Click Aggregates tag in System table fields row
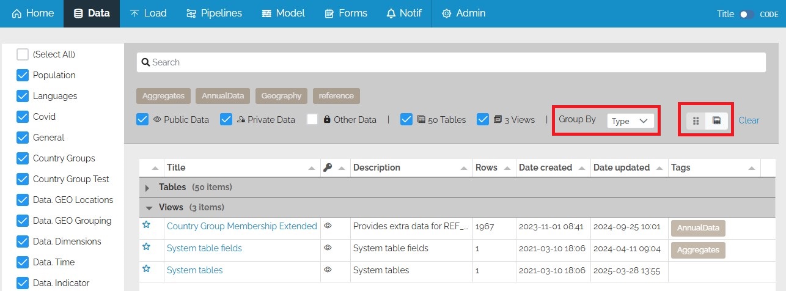 698,250
